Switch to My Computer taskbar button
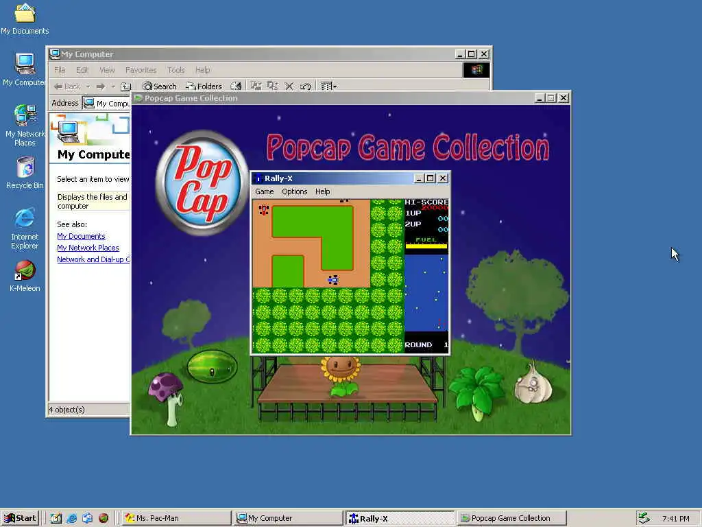This screenshot has height=527, width=702. point(288,518)
